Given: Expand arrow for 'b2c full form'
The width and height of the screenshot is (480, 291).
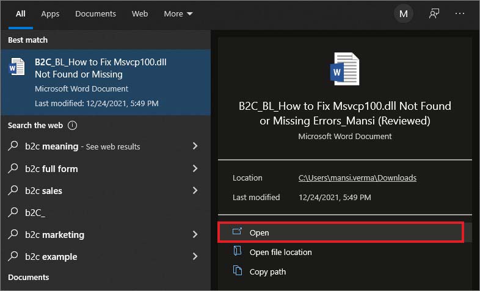Looking at the screenshot, I should (195, 168).
